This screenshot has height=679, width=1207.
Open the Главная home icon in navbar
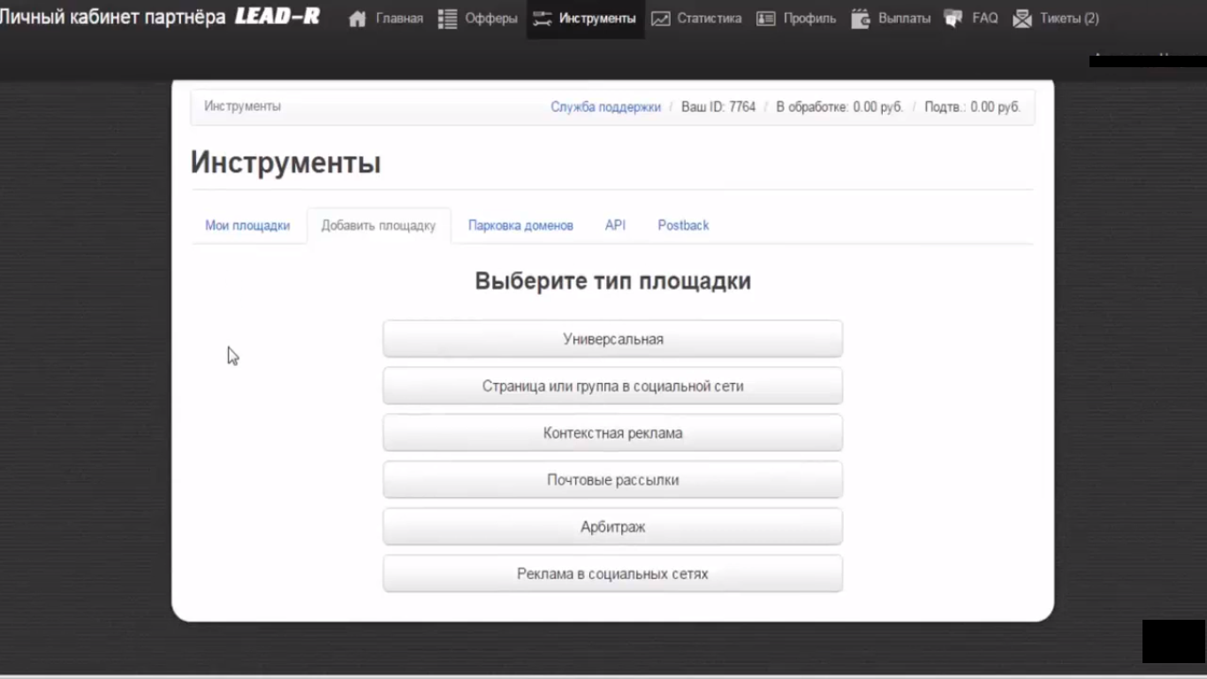coord(357,18)
